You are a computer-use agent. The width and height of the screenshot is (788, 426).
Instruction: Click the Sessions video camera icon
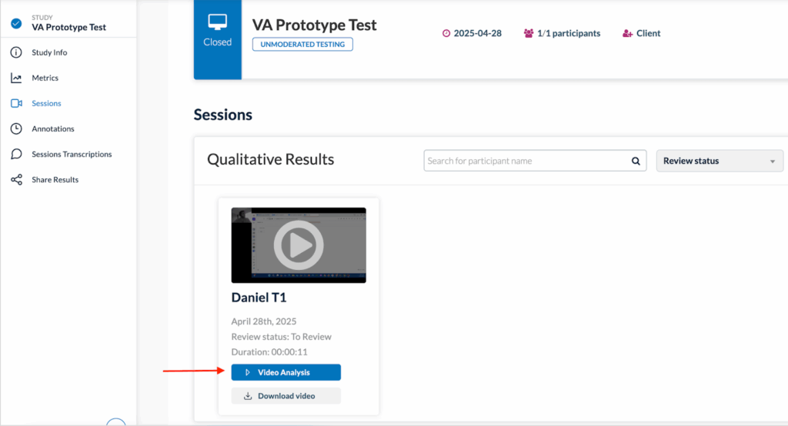[x=16, y=103]
